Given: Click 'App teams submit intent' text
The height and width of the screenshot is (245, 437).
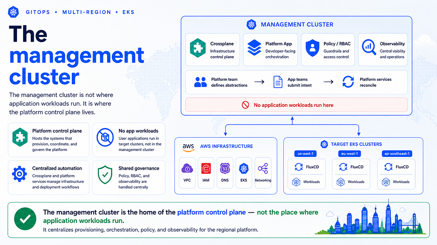Looking at the screenshot, I should pyautogui.click(x=300, y=82).
